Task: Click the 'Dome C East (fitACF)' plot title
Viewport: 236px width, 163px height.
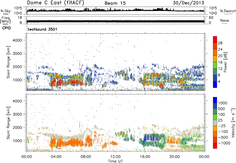Action: click(x=55, y=3)
